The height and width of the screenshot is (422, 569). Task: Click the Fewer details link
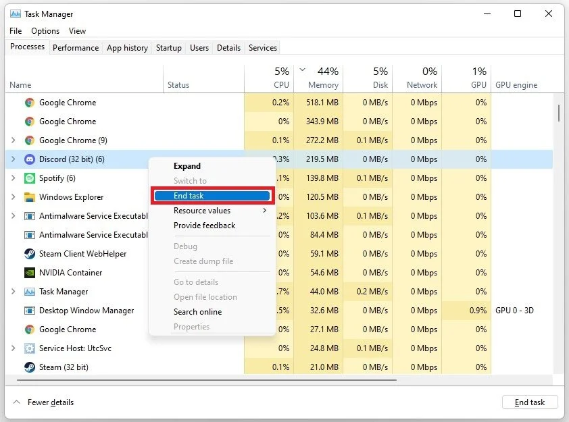(51, 402)
